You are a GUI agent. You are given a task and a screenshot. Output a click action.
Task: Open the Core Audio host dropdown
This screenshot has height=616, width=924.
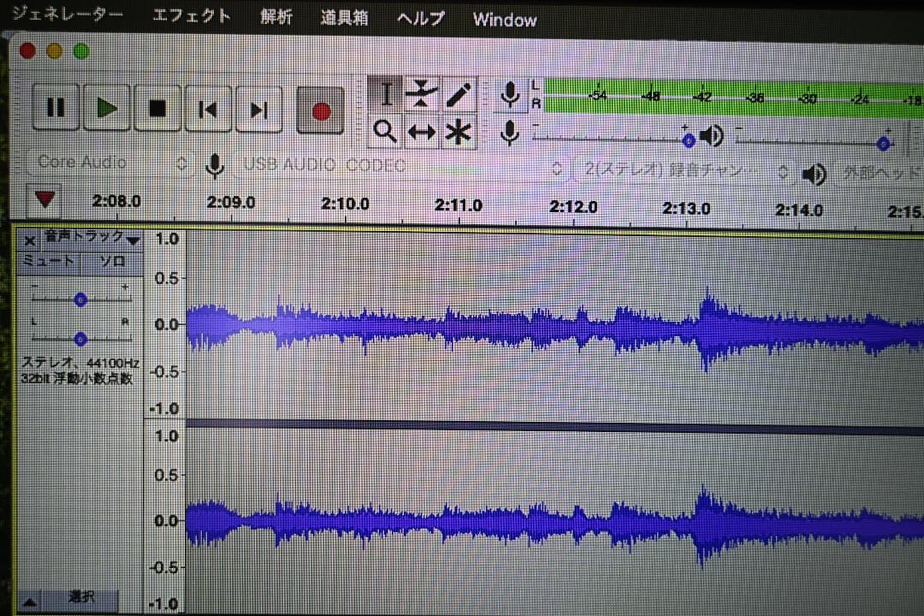click(103, 163)
